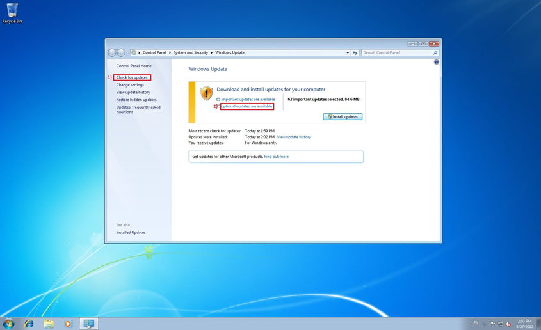
Task: Click into the Search Control Panel field
Action: pyautogui.click(x=397, y=52)
